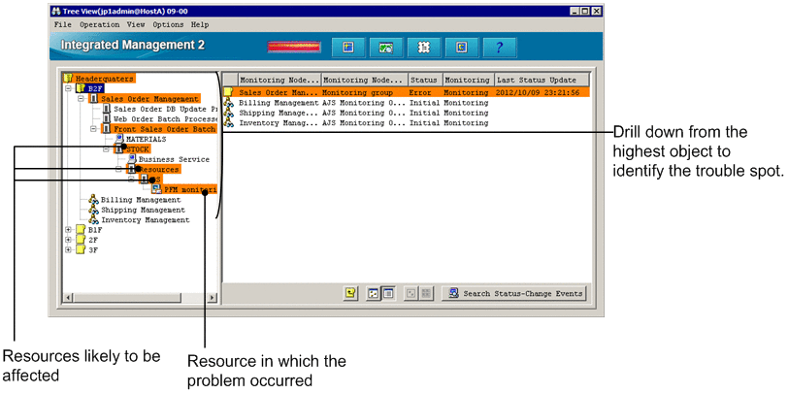Click the binoculars icon in the title bar

(x=56, y=11)
